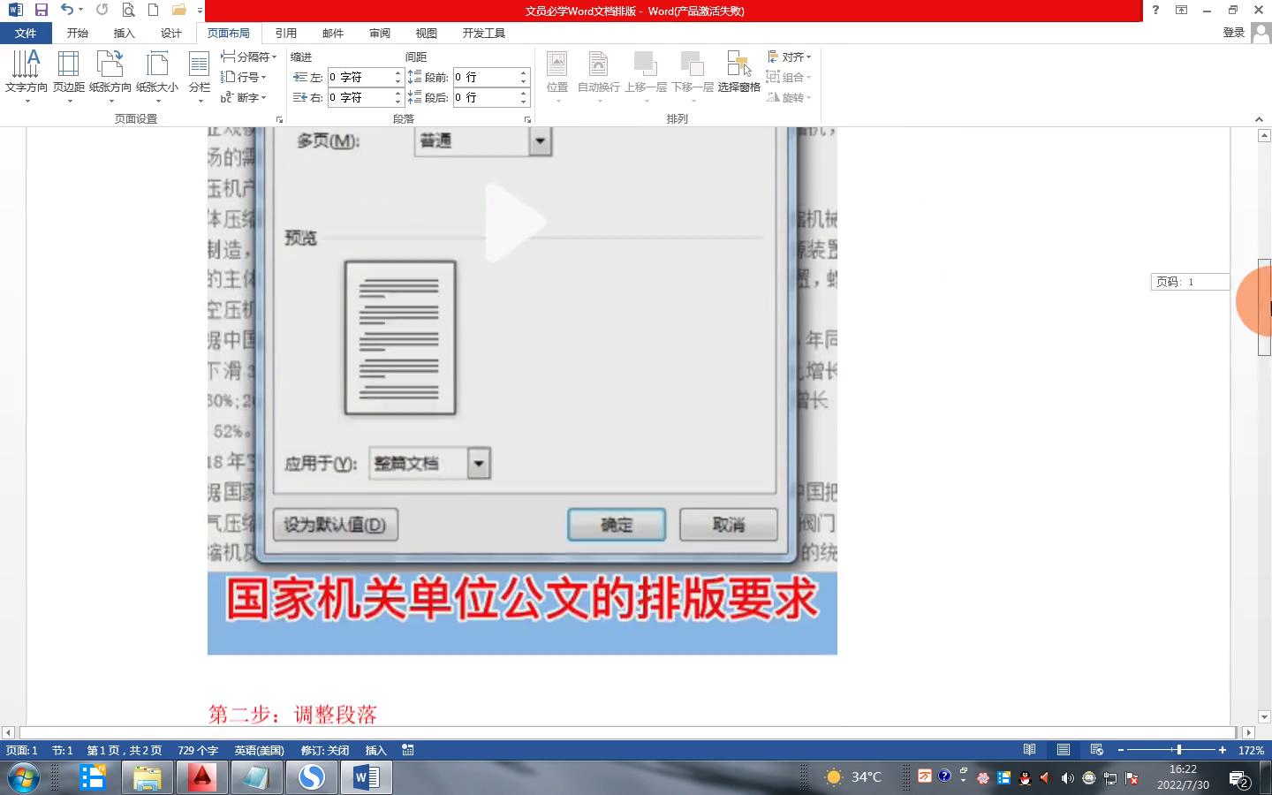Image resolution: width=1272 pixels, height=795 pixels.
Task: Switch to Read Mode view in status bar
Action: (x=1029, y=750)
